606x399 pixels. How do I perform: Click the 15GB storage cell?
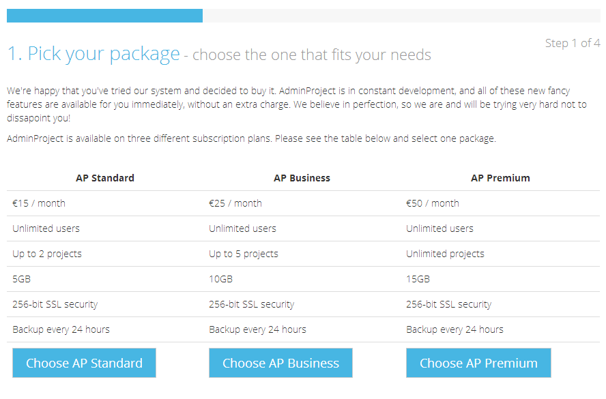coord(500,279)
